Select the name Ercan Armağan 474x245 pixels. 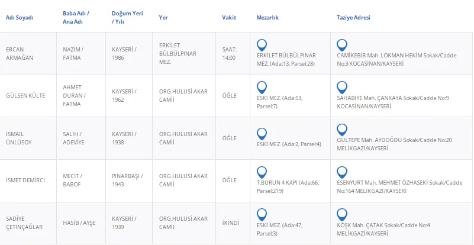[x=20, y=53]
